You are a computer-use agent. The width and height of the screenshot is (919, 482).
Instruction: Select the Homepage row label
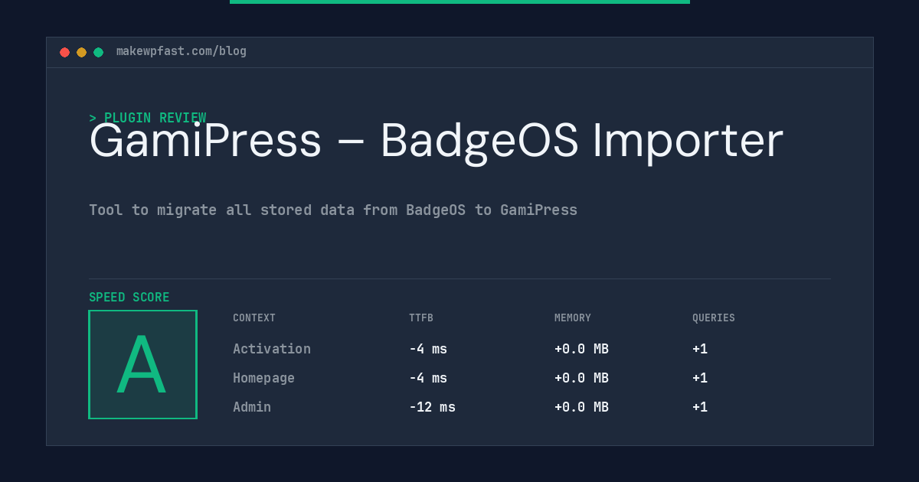(x=263, y=378)
